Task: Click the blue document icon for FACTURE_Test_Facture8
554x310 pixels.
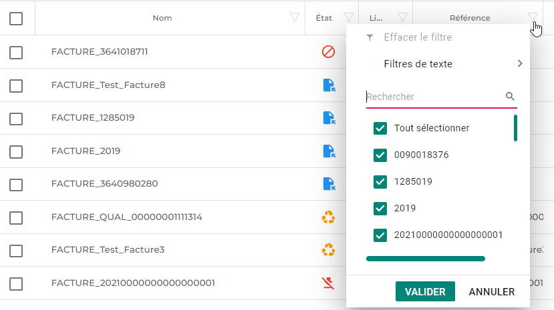Action: click(x=328, y=85)
